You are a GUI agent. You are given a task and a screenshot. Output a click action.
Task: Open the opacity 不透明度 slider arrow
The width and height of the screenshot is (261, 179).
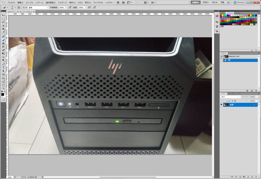pos(66,8)
